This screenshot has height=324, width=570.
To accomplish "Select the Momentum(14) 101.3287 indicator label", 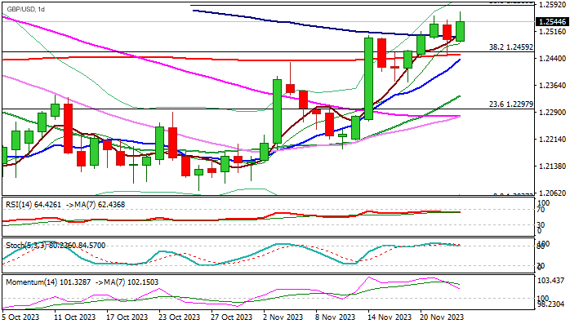I will click(x=48, y=282).
